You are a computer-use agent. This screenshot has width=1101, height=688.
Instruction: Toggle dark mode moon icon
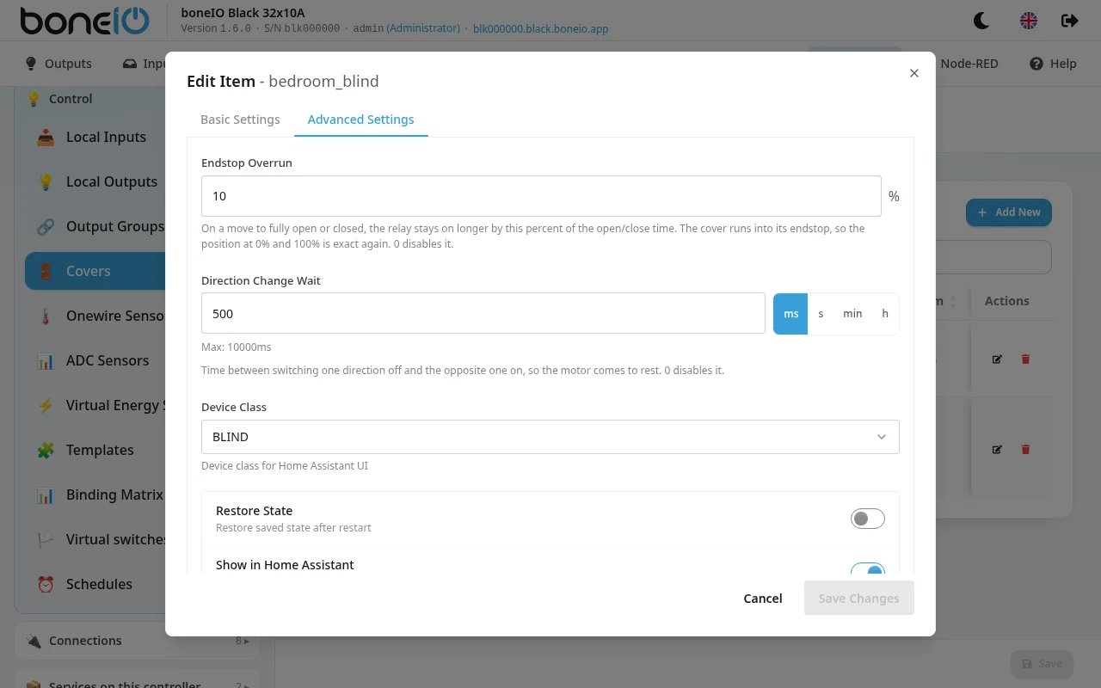[981, 21]
